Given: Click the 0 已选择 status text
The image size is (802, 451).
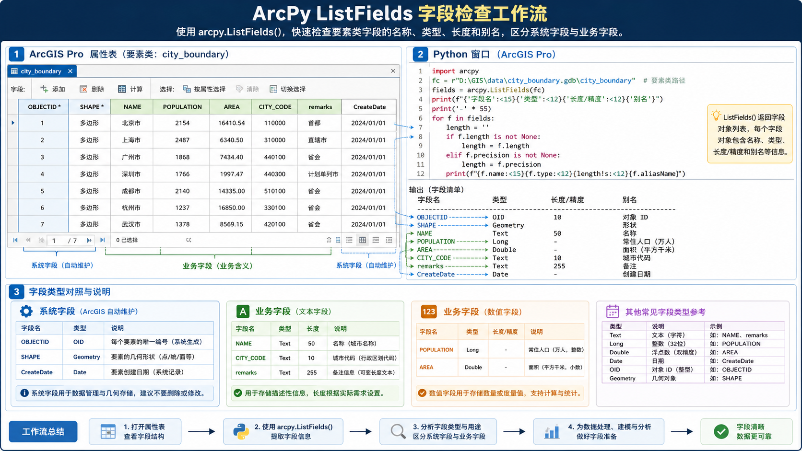Looking at the screenshot, I should point(127,240).
